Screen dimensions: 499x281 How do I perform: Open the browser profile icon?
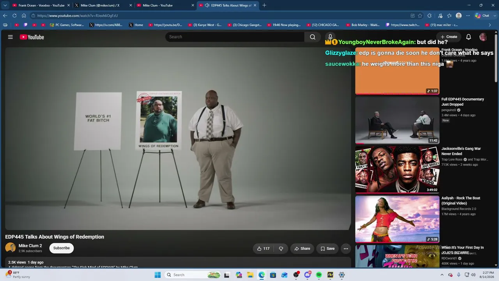(x=459, y=16)
